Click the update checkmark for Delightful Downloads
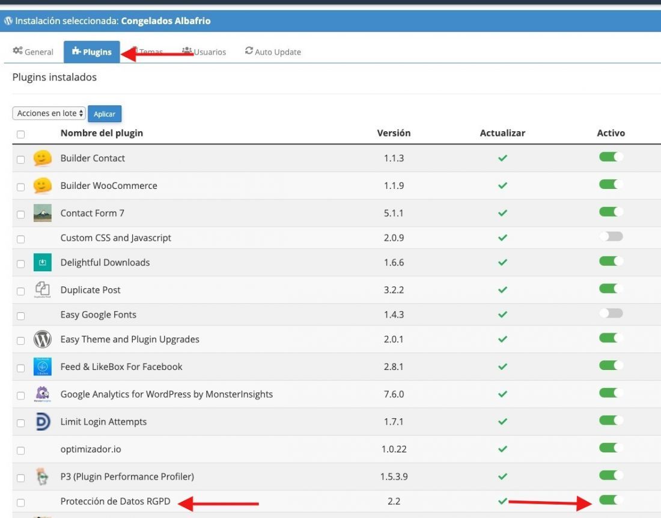 pos(502,262)
